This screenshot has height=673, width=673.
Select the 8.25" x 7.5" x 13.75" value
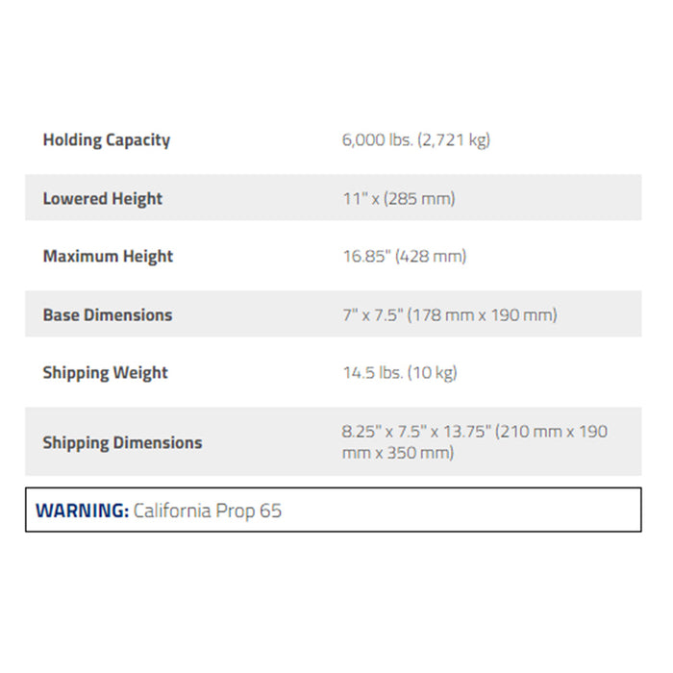tap(416, 433)
